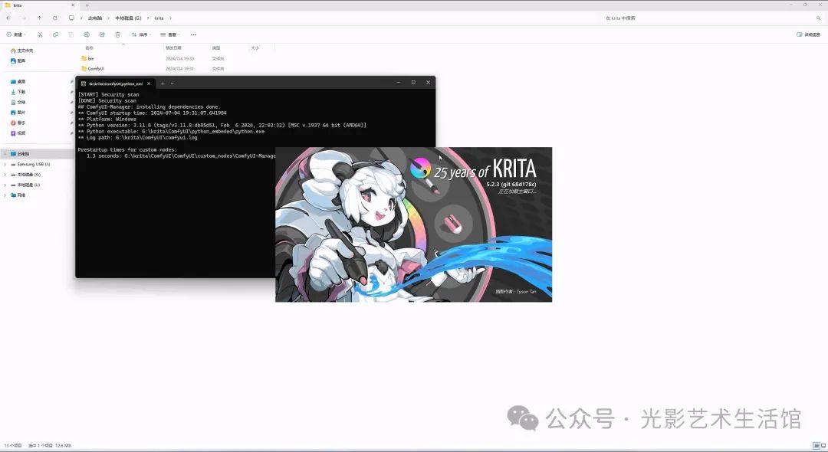Click the Cut scissors icon in Explorer toolbar

40,34
